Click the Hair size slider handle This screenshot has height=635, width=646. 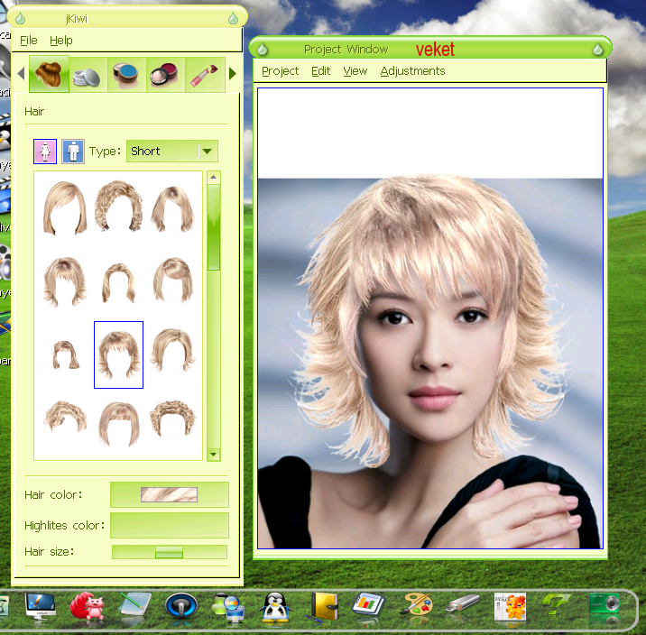(x=169, y=552)
